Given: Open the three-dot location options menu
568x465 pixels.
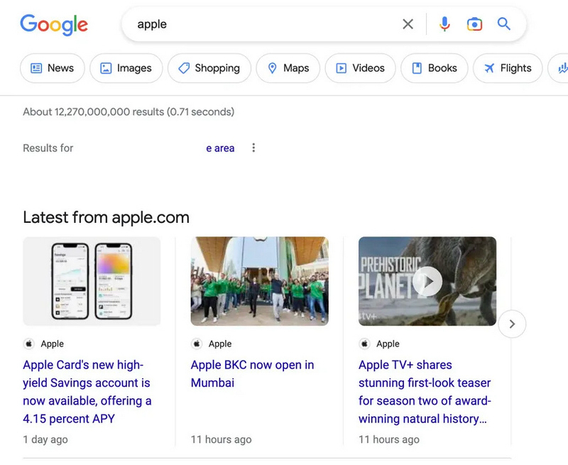Looking at the screenshot, I should (253, 148).
